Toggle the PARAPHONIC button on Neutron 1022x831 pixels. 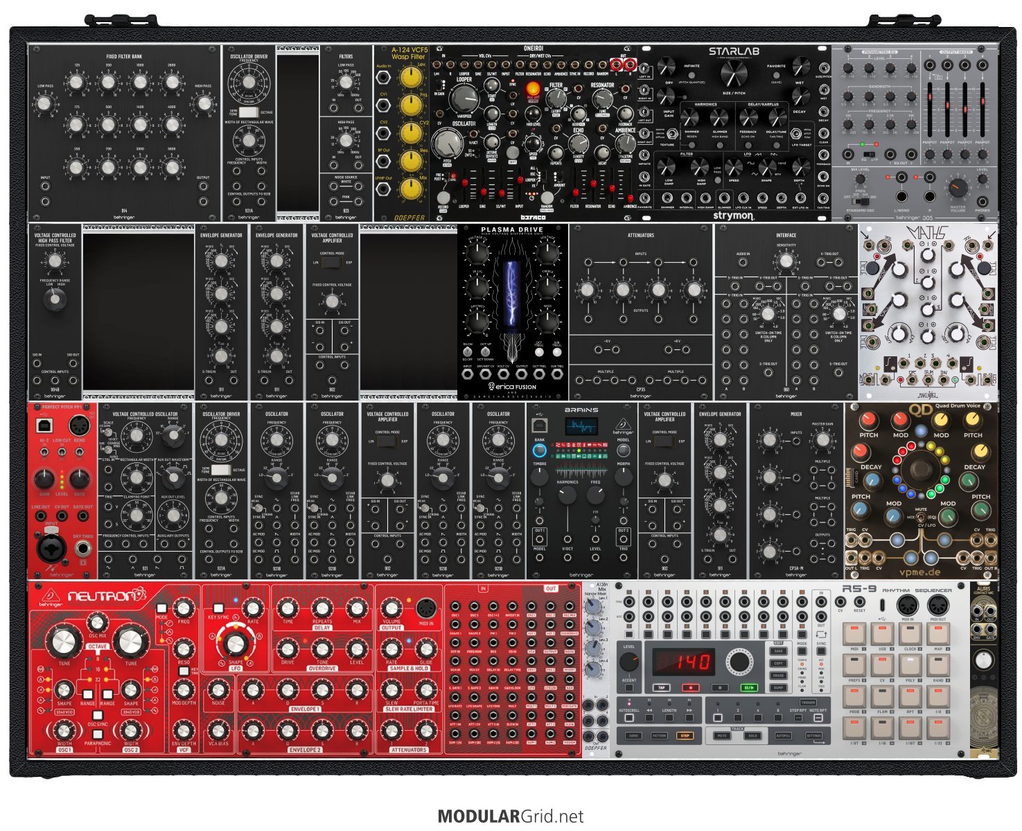click(97, 735)
